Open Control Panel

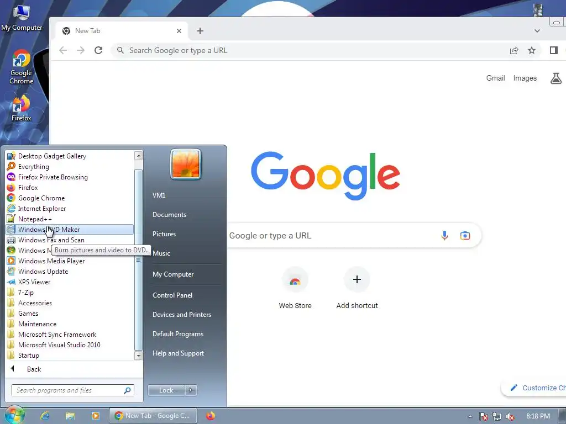(x=172, y=295)
